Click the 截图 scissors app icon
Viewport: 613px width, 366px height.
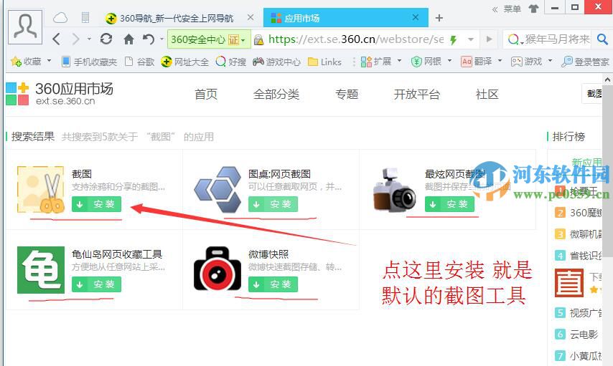(41, 190)
